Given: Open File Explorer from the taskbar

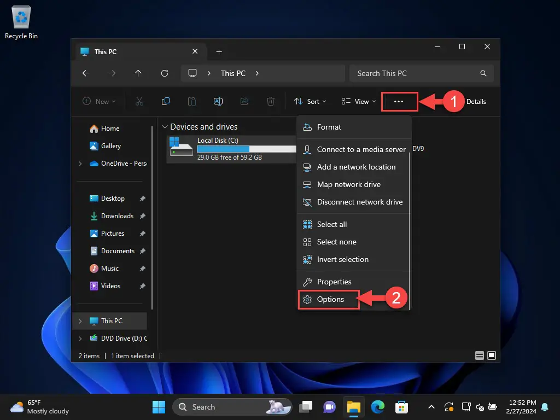Looking at the screenshot, I should (353, 407).
